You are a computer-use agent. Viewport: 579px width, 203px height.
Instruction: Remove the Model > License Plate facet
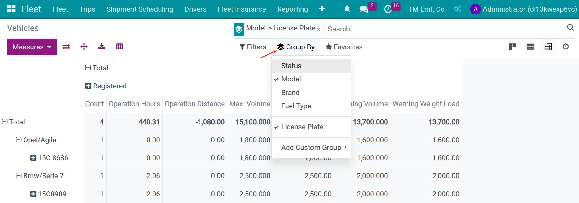click(x=319, y=29)
